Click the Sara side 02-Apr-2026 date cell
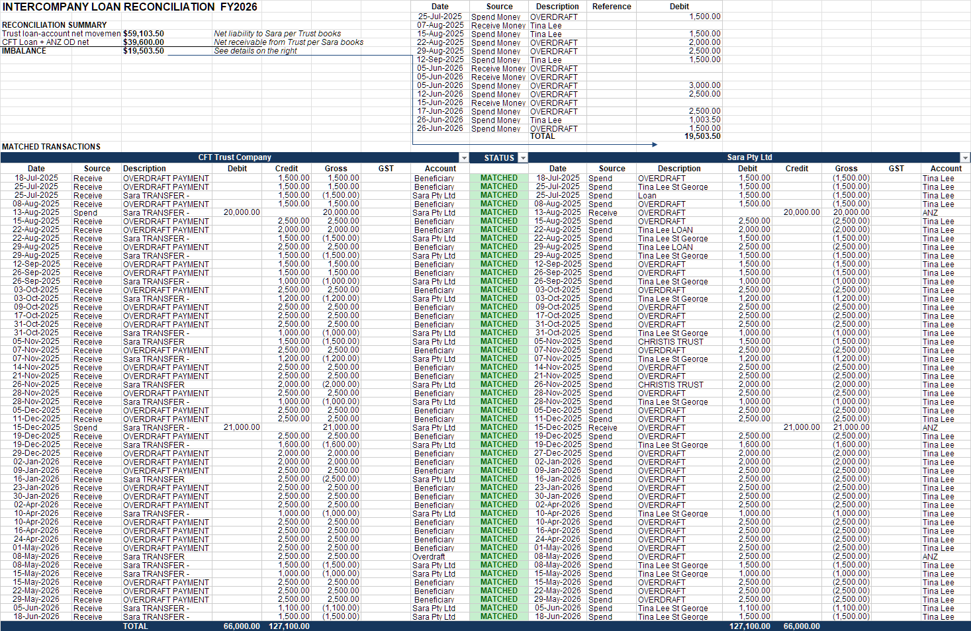This screenshot has height=631, width=971. (x=558, y=505)
